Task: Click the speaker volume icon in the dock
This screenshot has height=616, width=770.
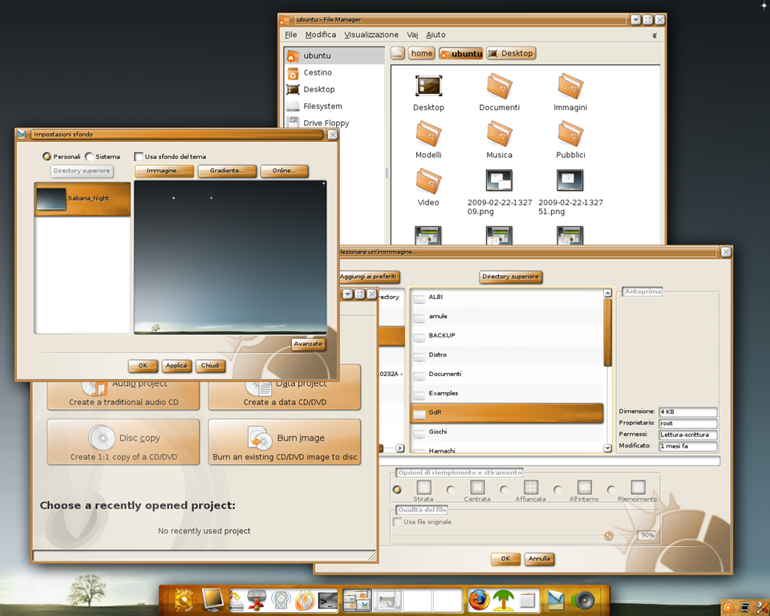Action: tap(583, 600)
